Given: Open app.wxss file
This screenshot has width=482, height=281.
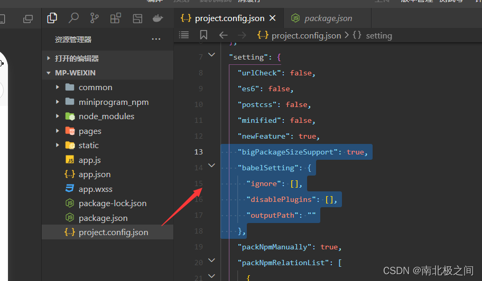Looking at the screenshot, I should click(x=108, y=189).
